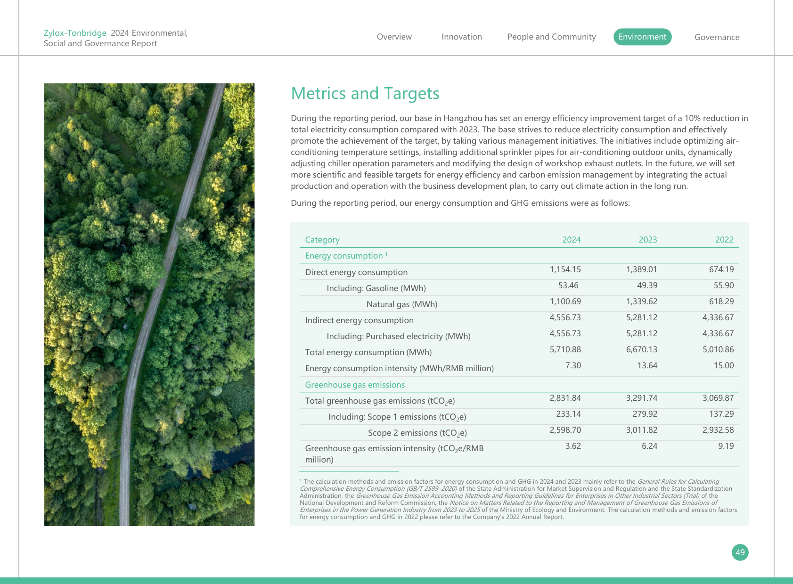Click the 2023 column header
This screenshot has height=584, width=793.
[x=648, y=240]
